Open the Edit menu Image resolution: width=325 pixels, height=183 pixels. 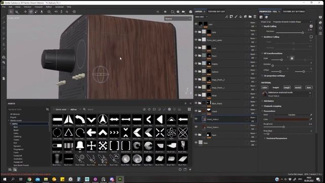pos(10,7)
